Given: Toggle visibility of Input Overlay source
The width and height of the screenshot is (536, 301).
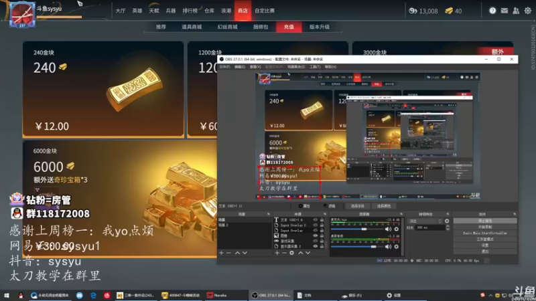Looking at the screenshot, I should tap(315, 230).
